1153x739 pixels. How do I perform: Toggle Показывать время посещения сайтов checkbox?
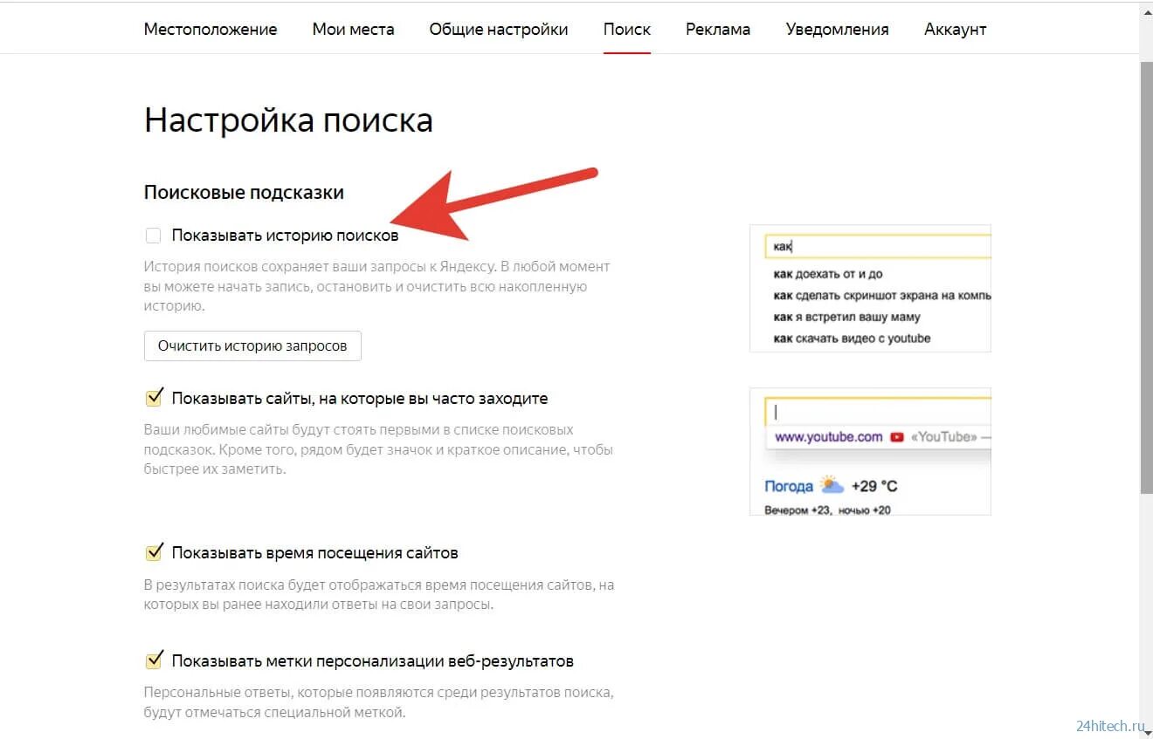tap(154, 552)
